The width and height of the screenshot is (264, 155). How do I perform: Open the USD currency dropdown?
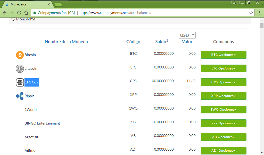coord(187,35)
